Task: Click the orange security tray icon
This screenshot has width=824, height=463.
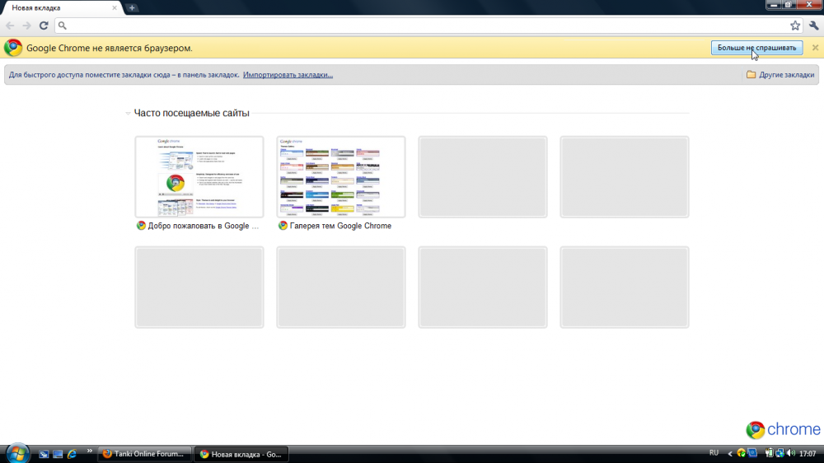Action: 742,453
